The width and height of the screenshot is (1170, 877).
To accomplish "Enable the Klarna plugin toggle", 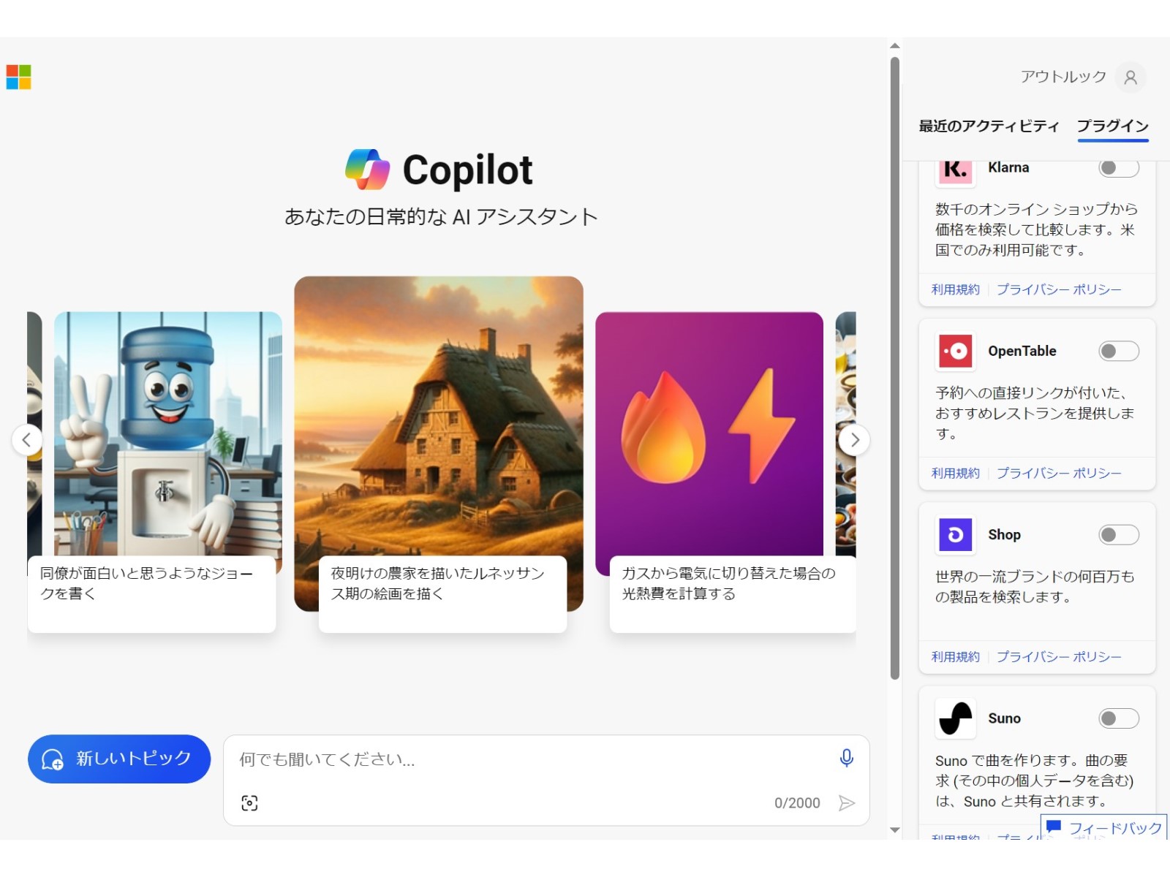I will (x=1118, y=168).
